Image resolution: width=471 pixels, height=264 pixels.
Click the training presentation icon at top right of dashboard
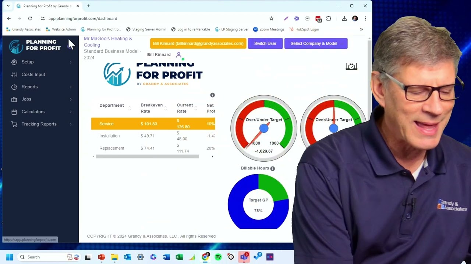tap(351, 66)
